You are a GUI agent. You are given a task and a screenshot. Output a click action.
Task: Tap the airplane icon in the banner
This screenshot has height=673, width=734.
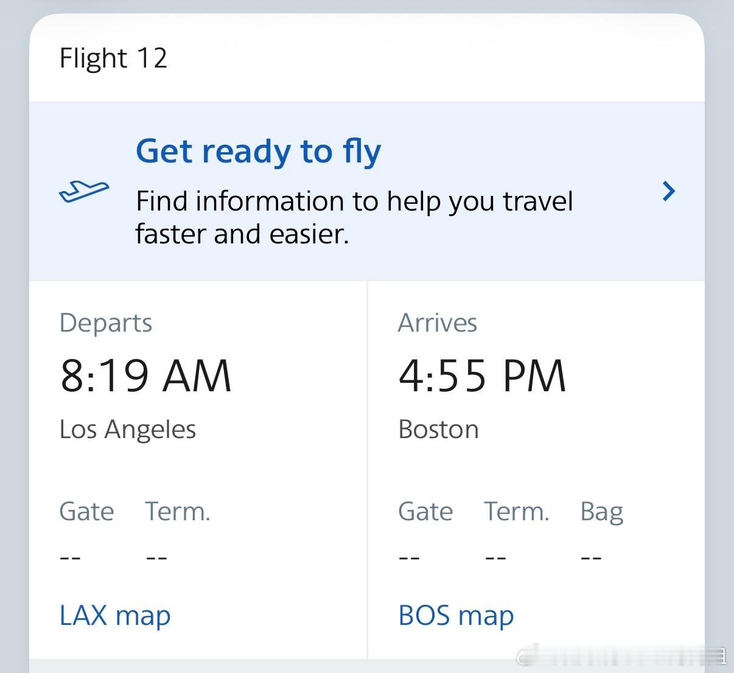point(84,191)
